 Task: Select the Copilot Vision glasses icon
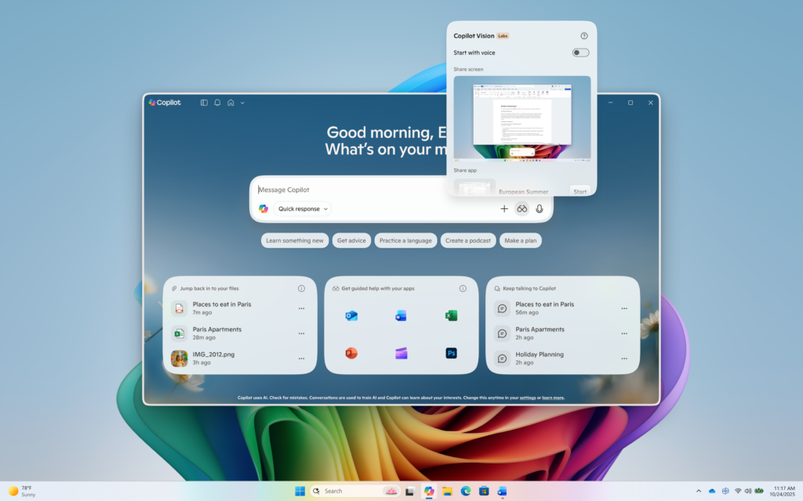coord(521,209)
